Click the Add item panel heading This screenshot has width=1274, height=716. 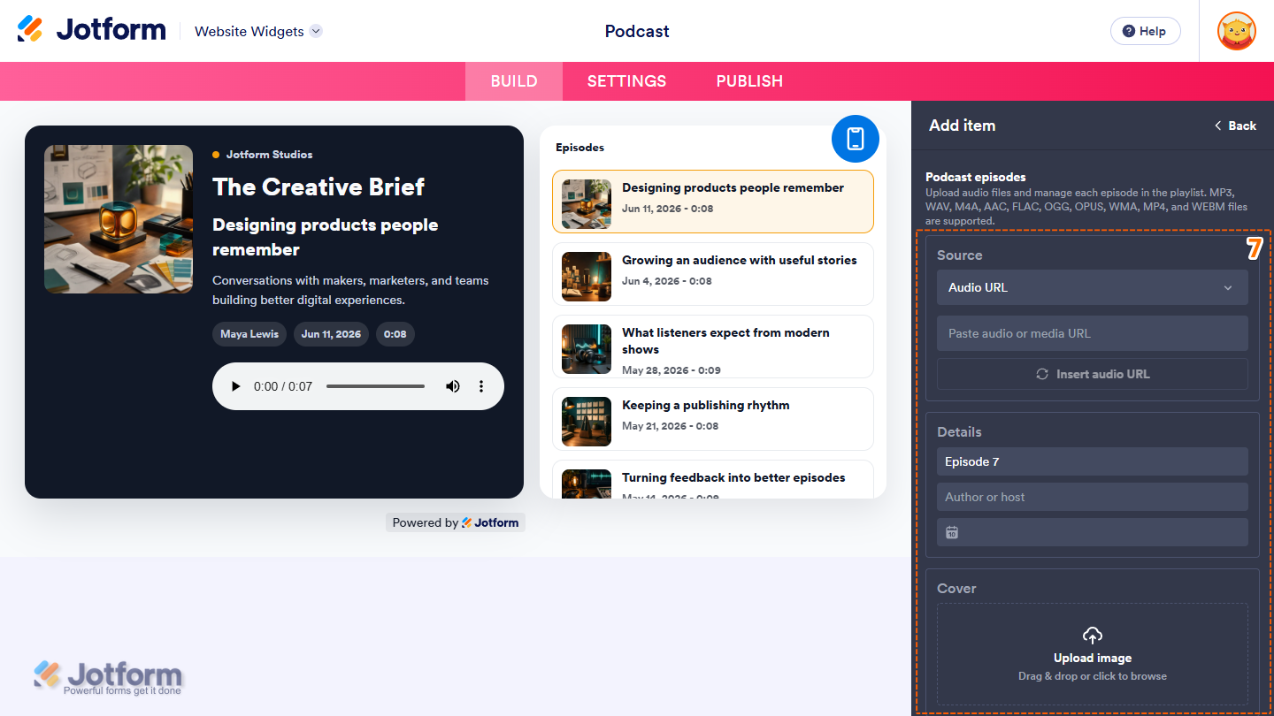pyautogui.click(x=962, y=126)
